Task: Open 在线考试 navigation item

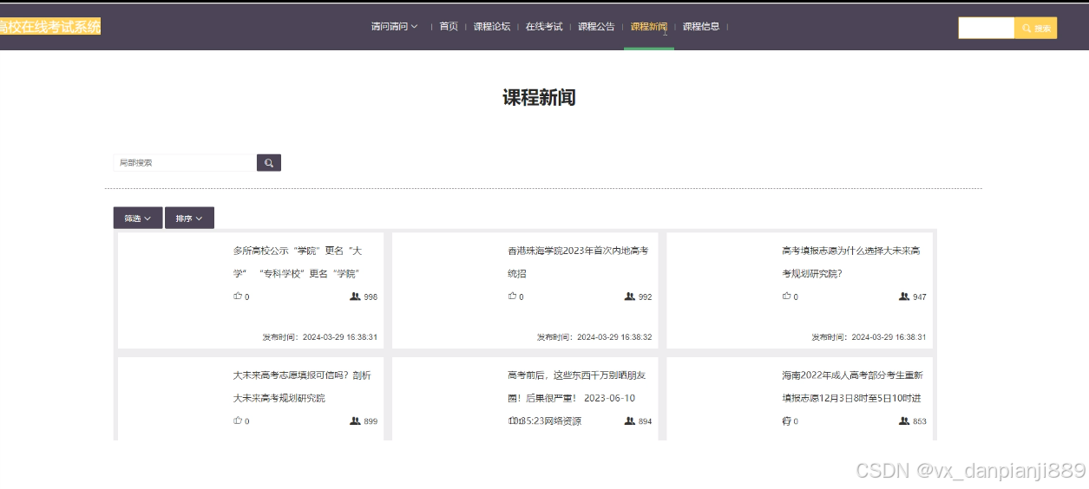Action: [544, 27]
